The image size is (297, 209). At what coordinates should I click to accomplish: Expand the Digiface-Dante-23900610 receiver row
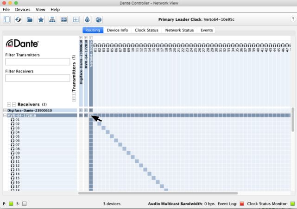(5, 111)
